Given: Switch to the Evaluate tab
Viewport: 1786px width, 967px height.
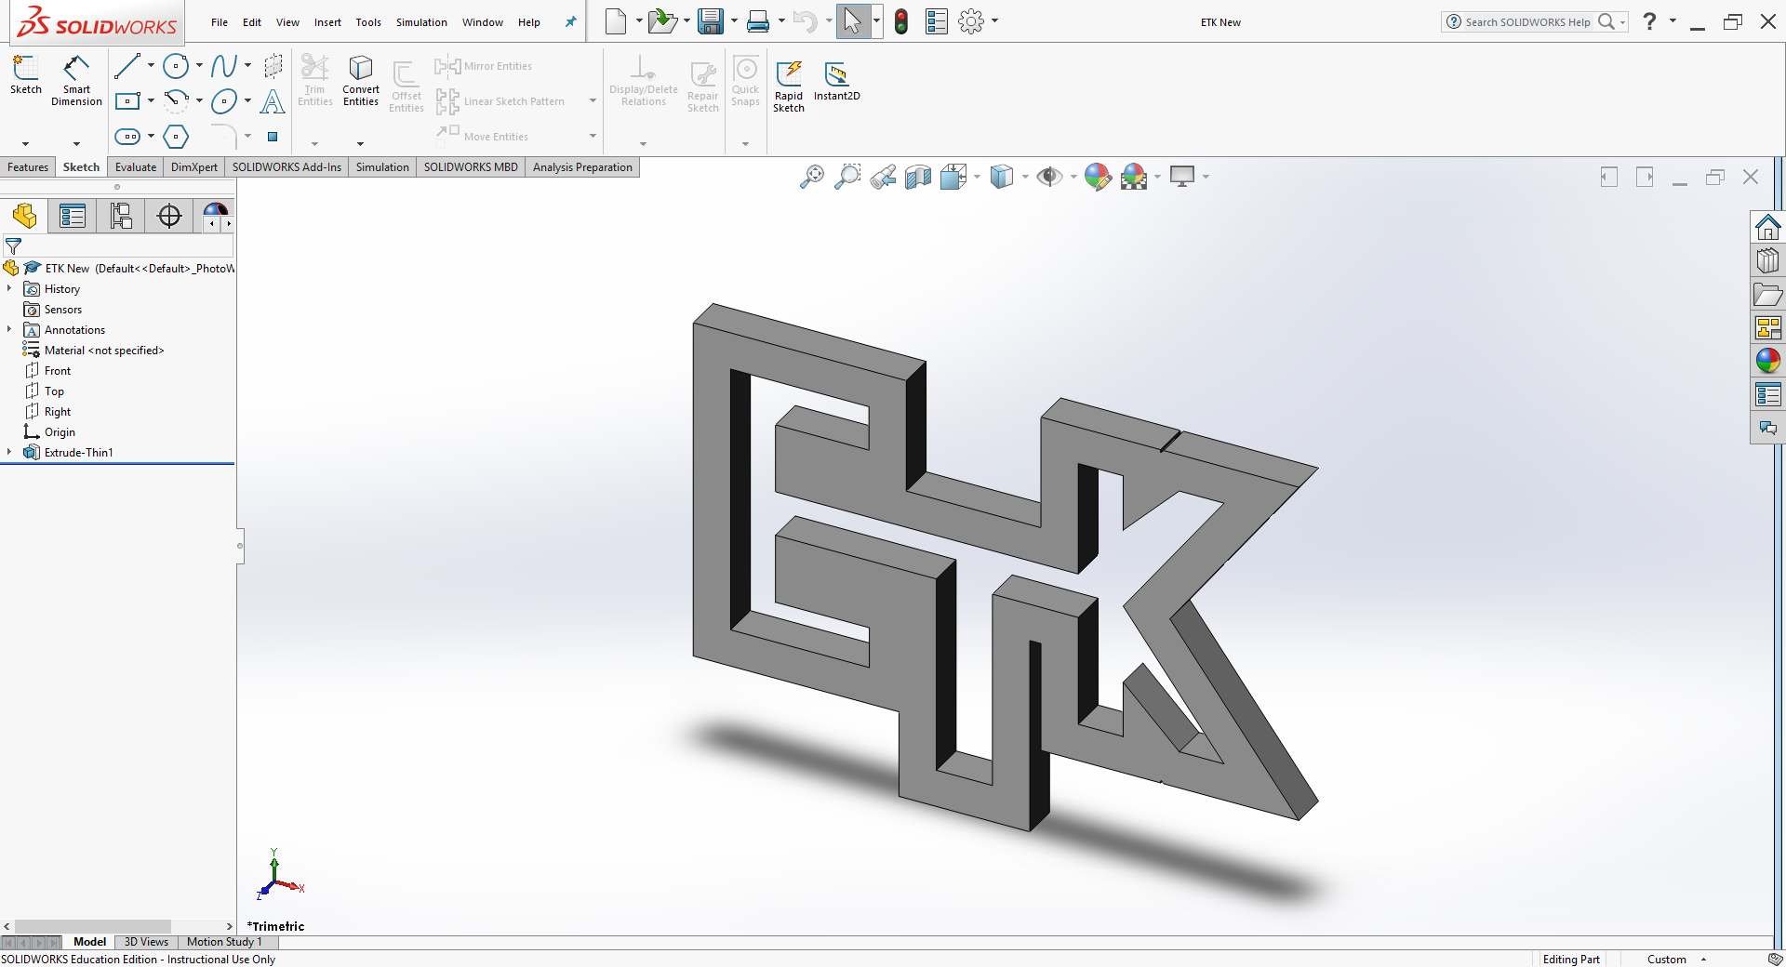Looking at the screenshot, I should click(x=136, y=167).
